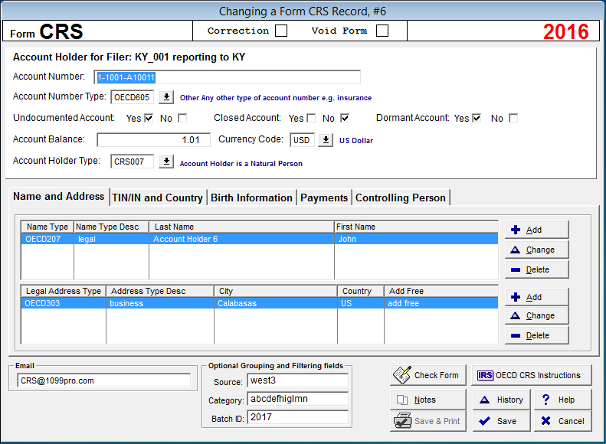606x444 pixels.
Task: Click the triangle icon of the name Change button
Action: (x=515, y=250)
